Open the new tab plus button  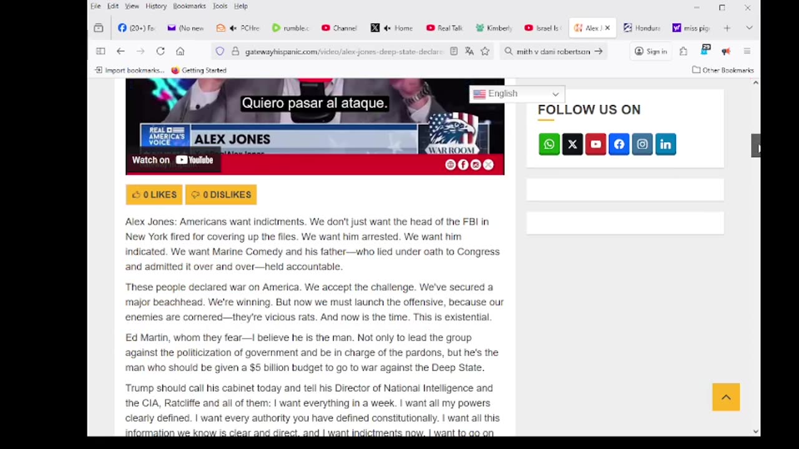pyautogui.click(x=727, y=28)
